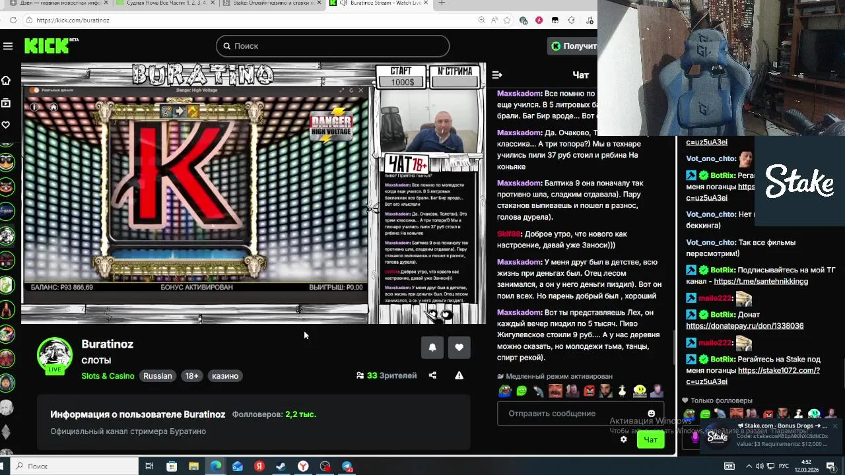This screenshot has width=845, height=475.
Task: Insert the green Pepe frog emote
Action: pos(504,391)
